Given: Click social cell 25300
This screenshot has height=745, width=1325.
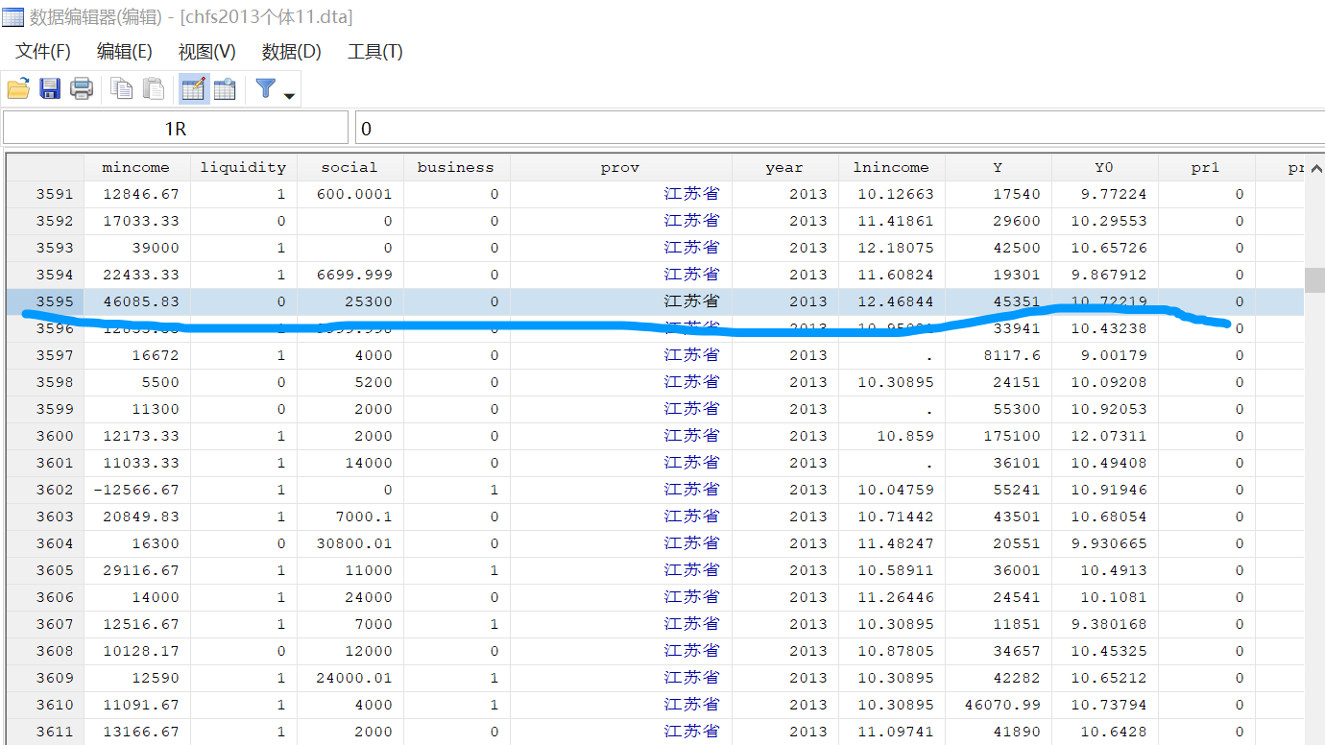Looking at the screenshot, I should (349, 301).
